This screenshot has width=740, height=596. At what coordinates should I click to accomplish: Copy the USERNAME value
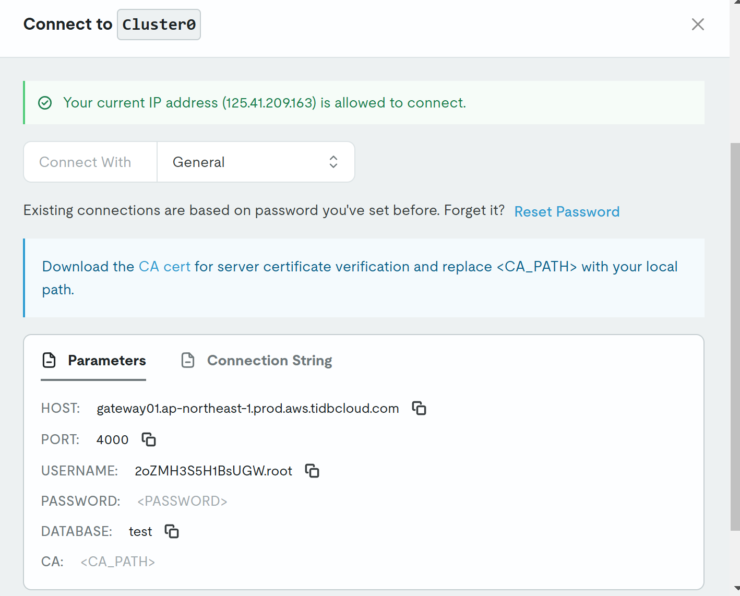(312, 471)
